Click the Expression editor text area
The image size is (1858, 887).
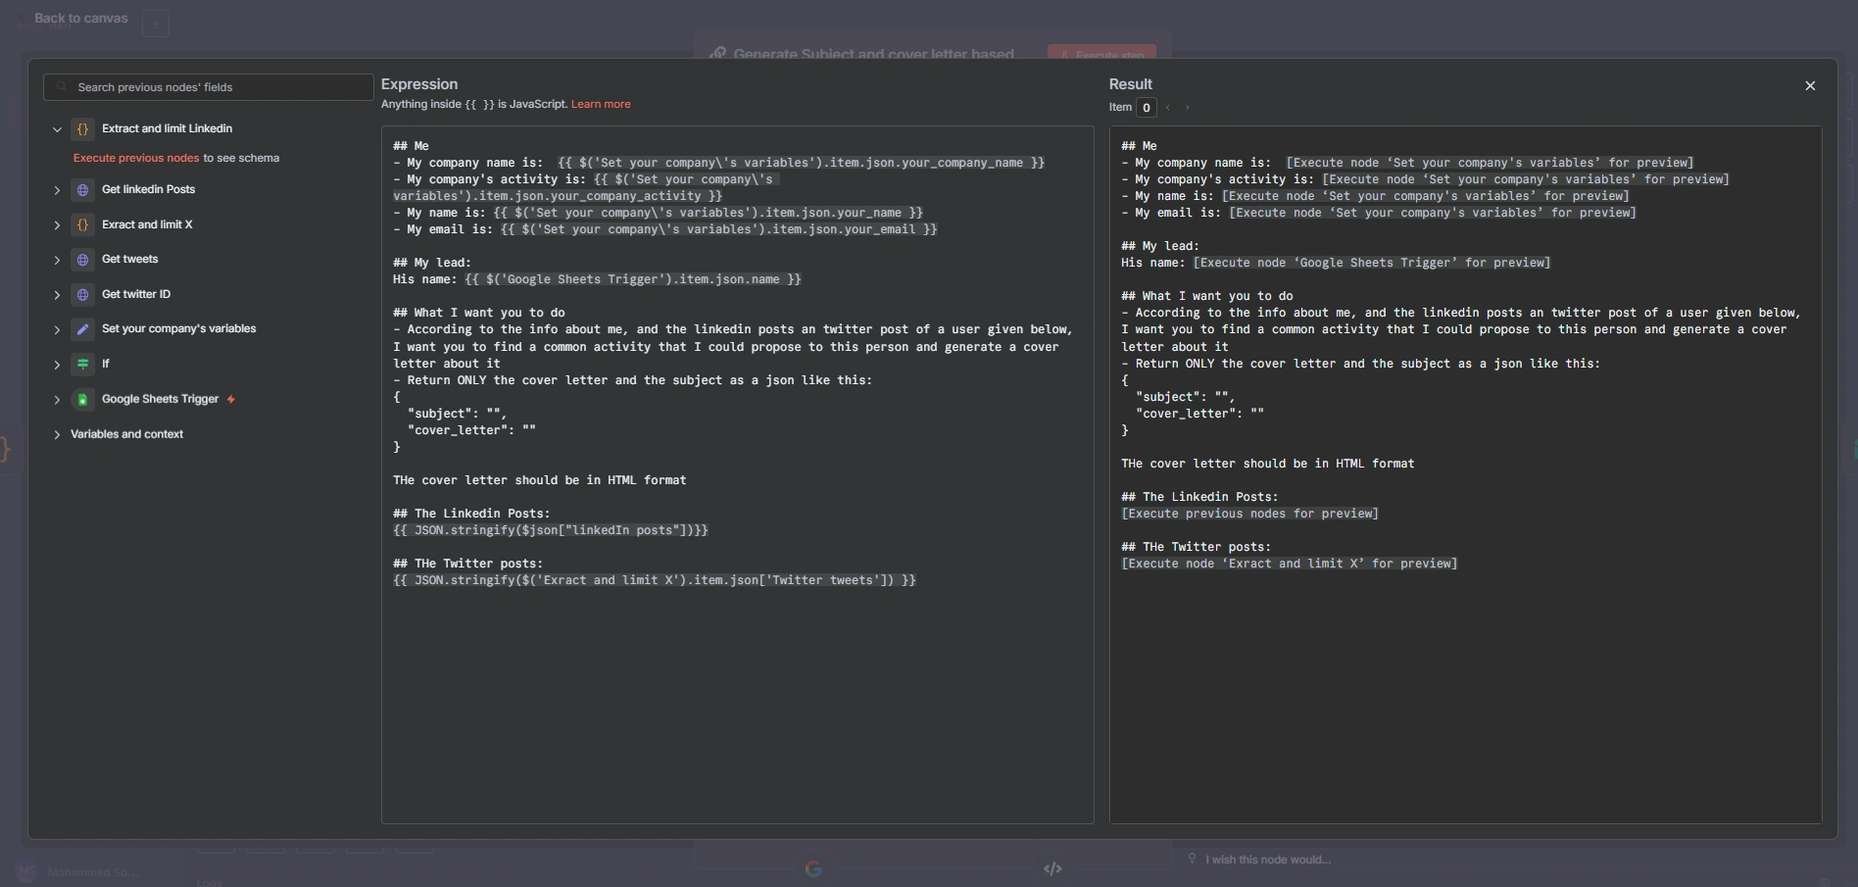tap(737, 686)
